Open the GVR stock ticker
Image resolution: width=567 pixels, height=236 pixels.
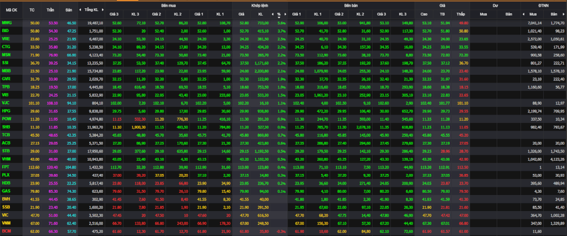click(x=6, y=78)
